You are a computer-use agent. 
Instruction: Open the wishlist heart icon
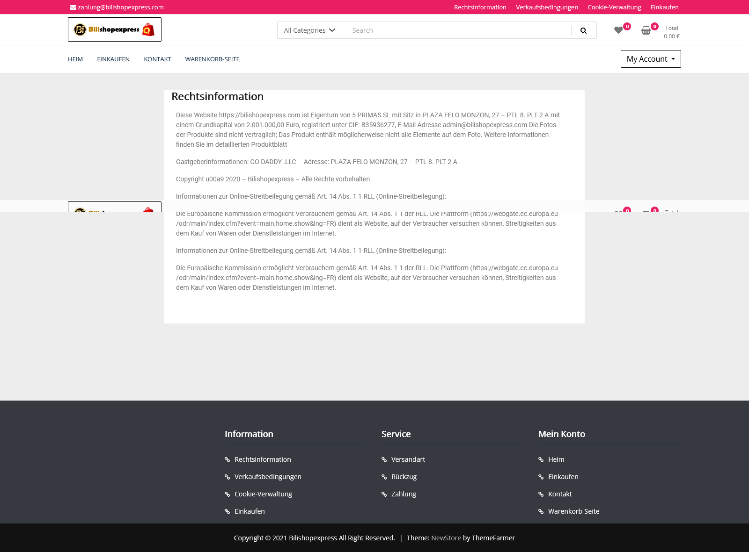click(x=618, y=30)
